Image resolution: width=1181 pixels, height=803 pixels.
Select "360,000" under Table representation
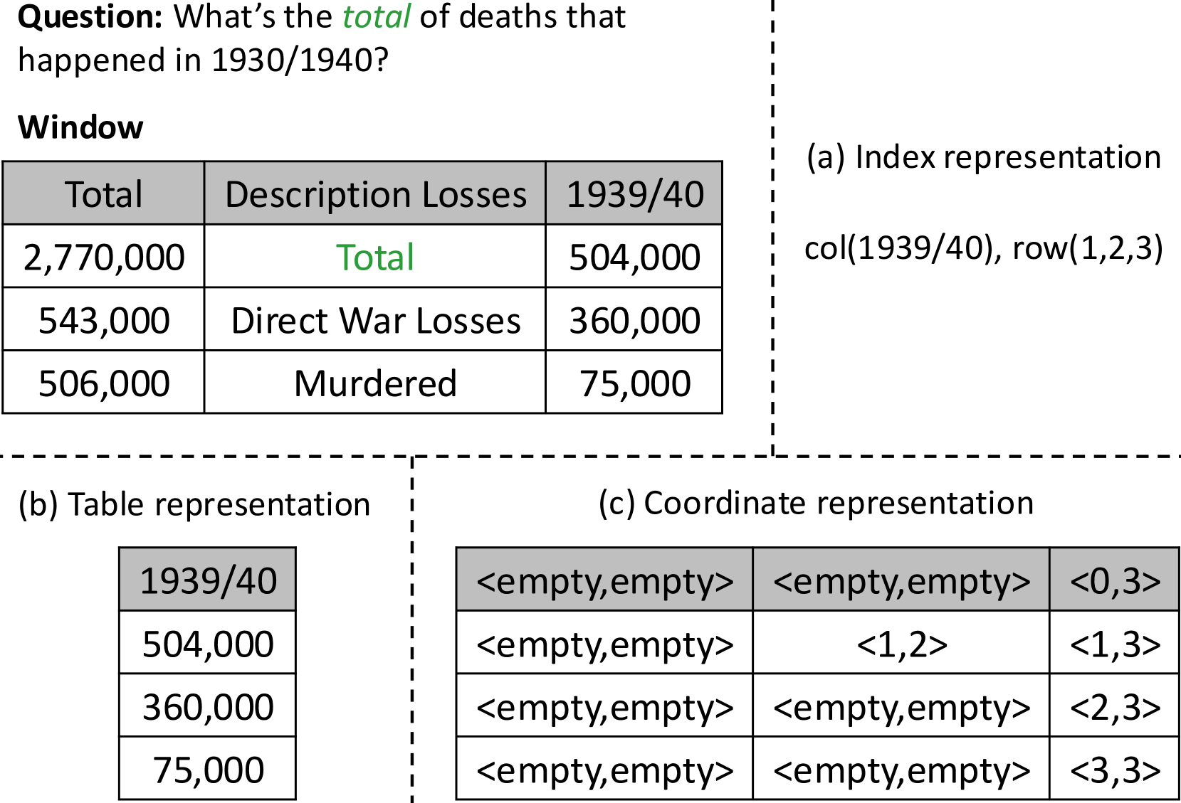coord(208,706)
